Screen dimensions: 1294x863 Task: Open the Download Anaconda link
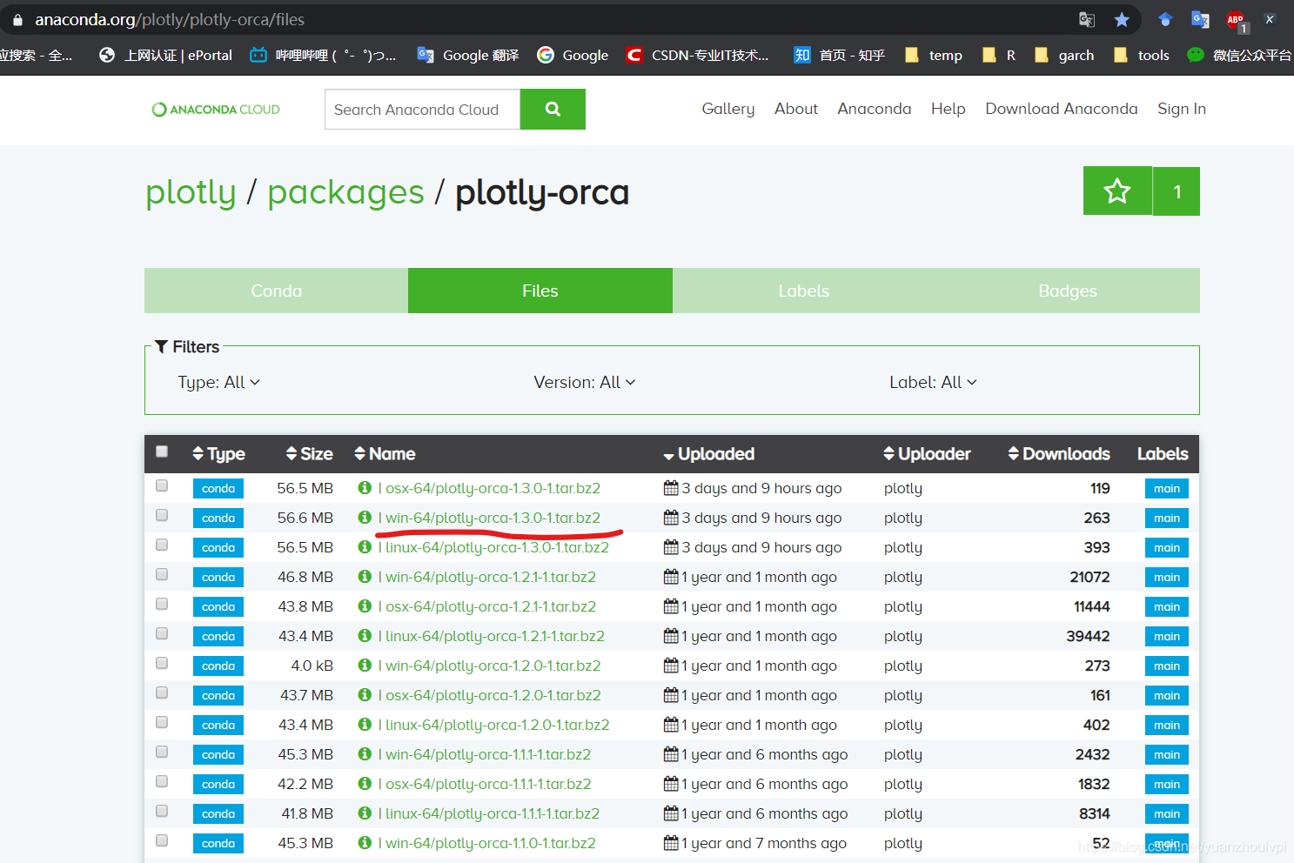pyautogui.click(x=1061, y=108)
